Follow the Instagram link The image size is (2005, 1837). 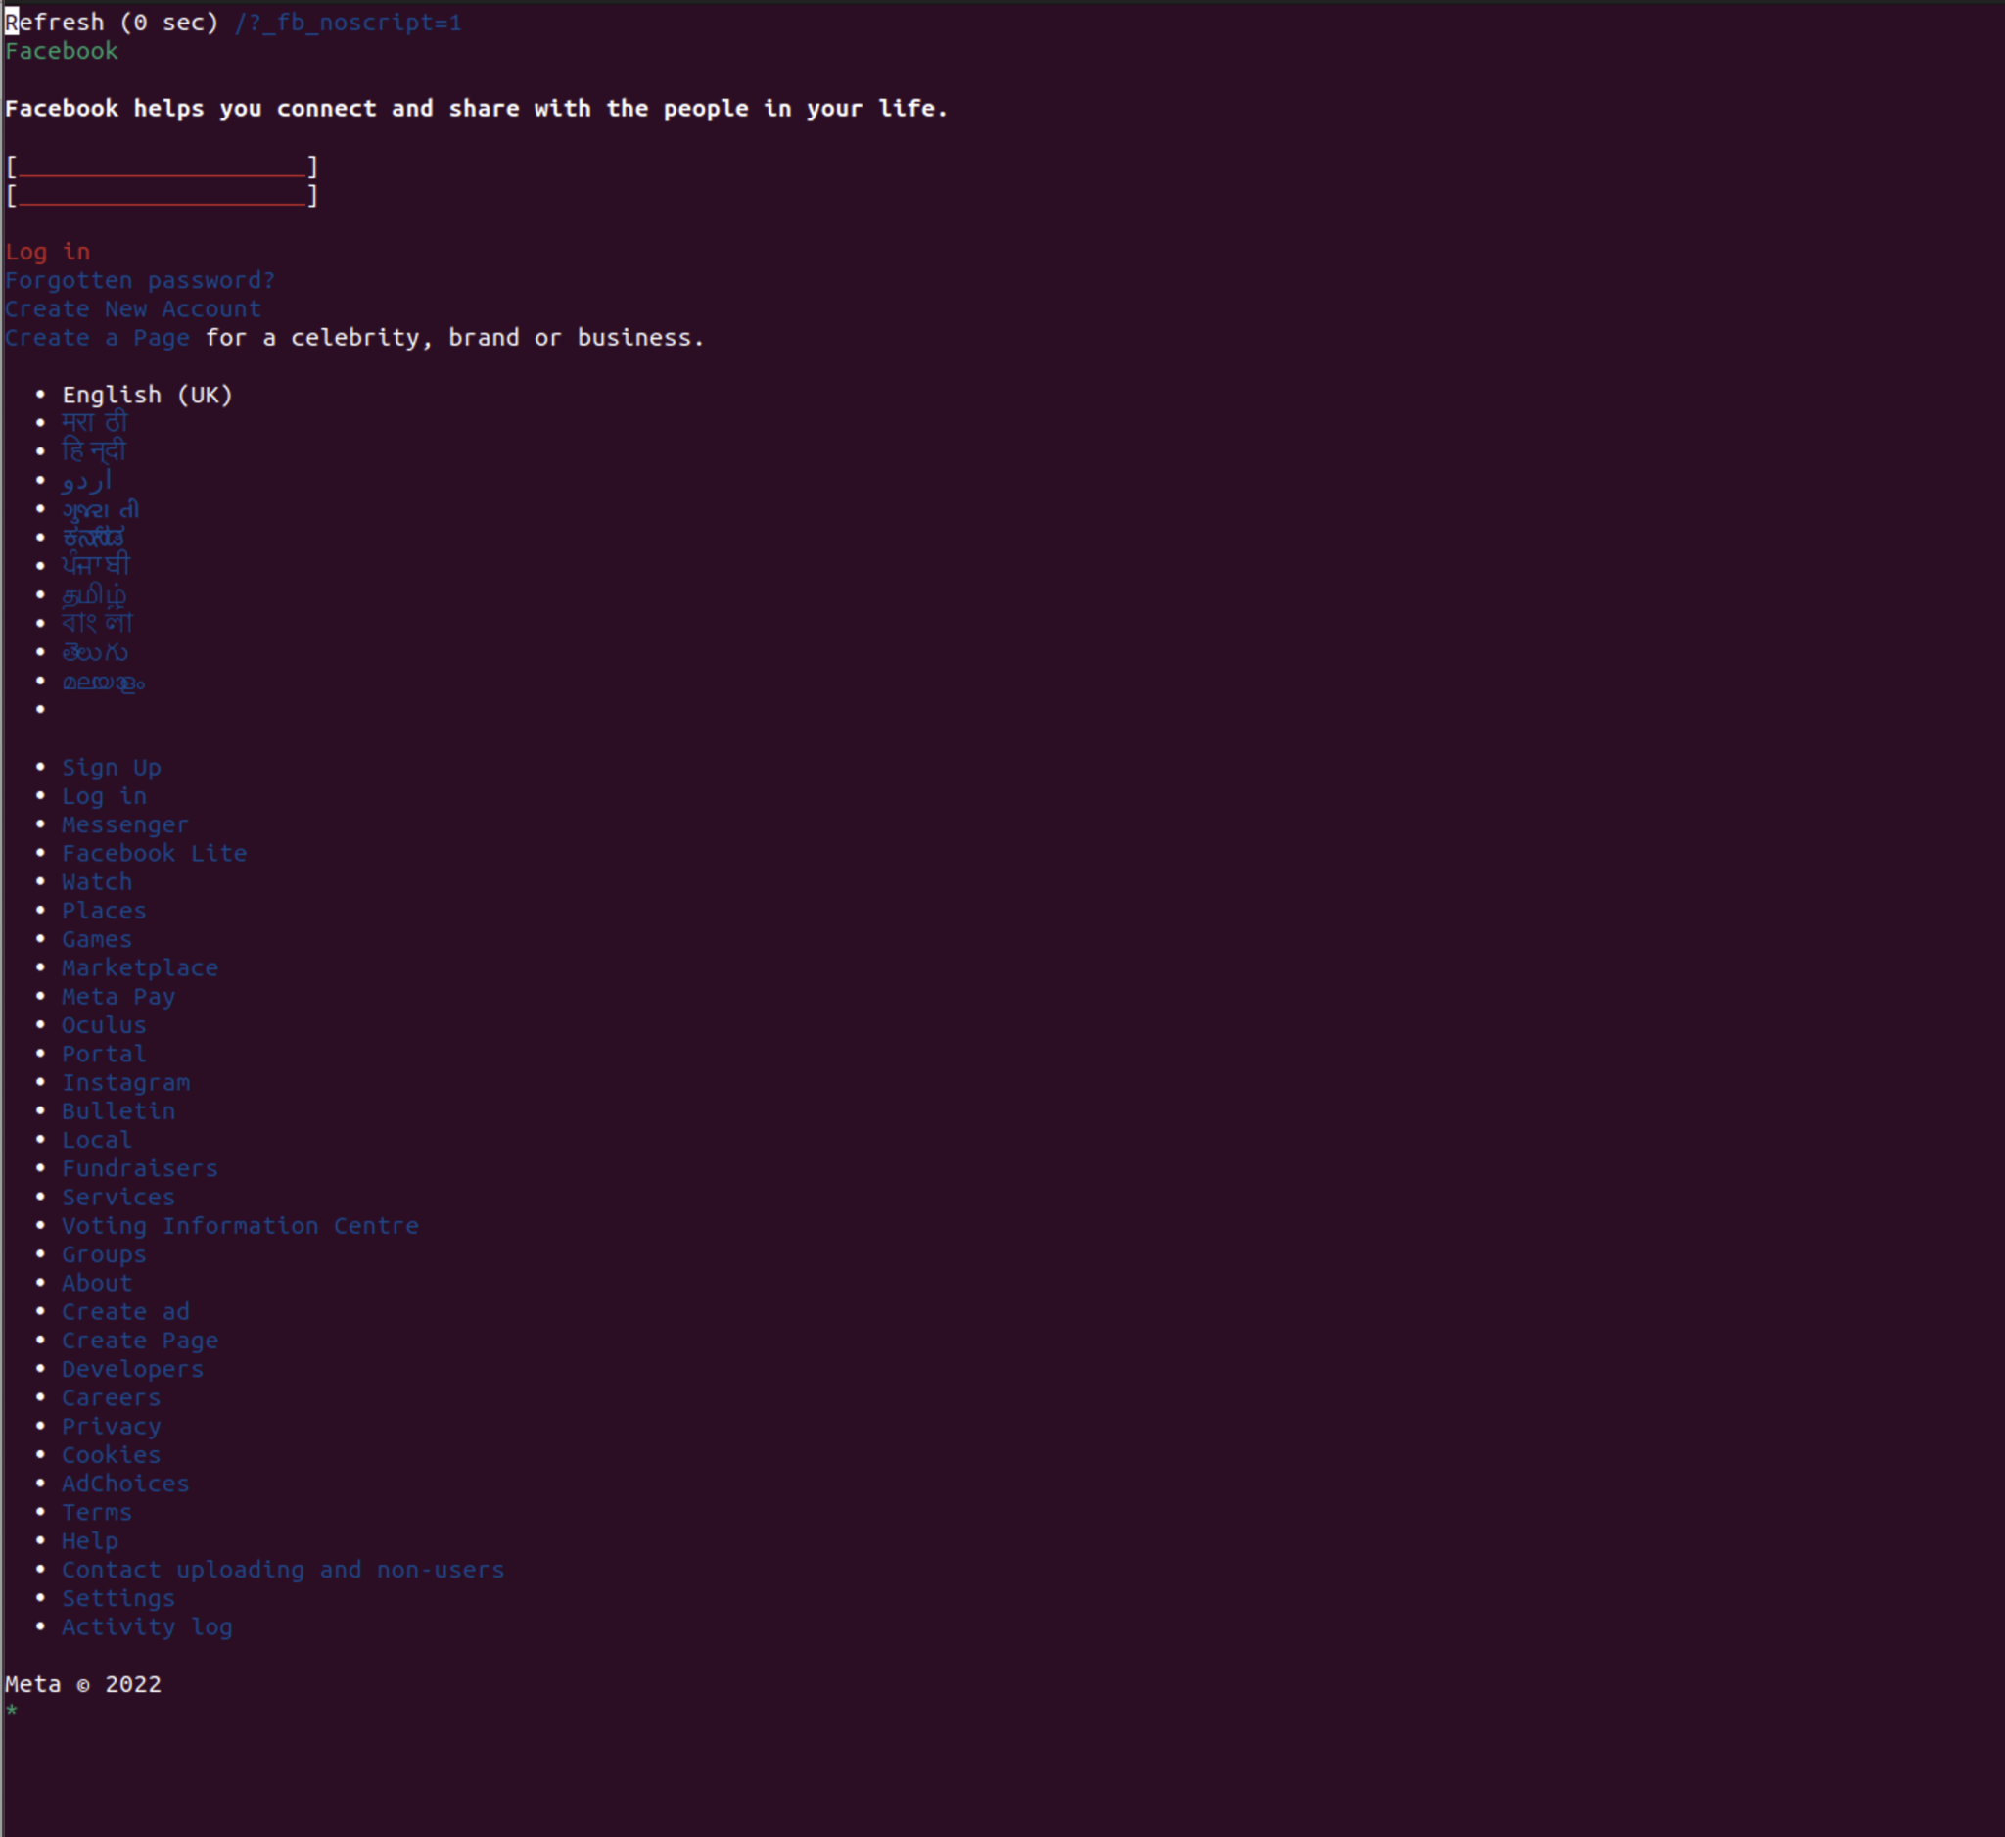tap(126, 1083)
